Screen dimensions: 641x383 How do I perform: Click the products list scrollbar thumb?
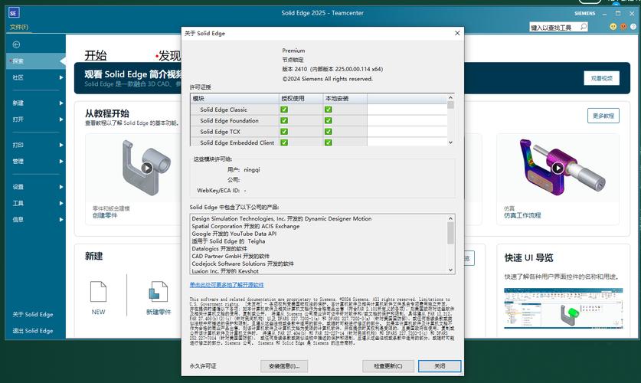pos(450,233)
